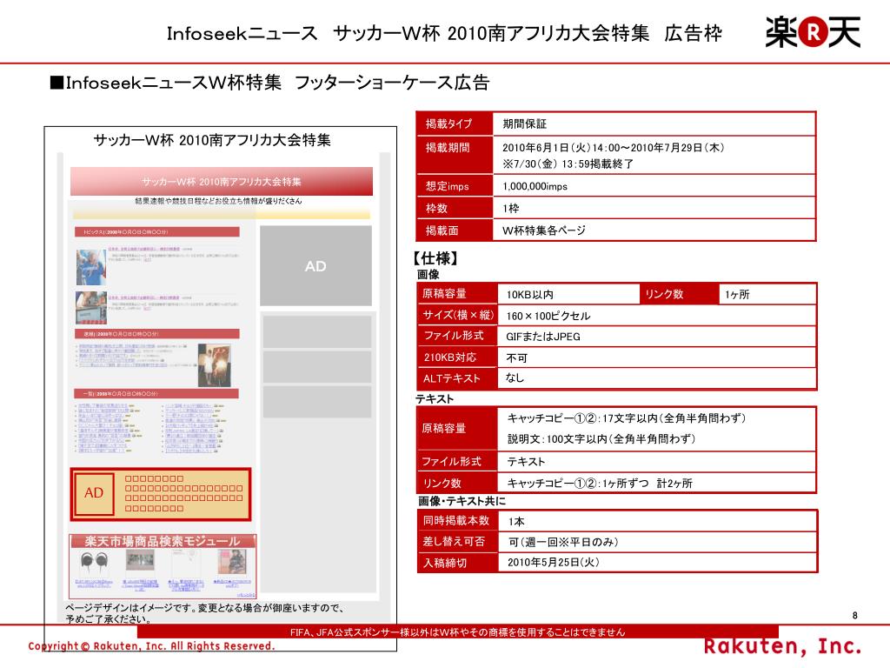890x668 pixels.
Task: Click the second news photo thumbnail in mockup
Action: coord(90,307)
